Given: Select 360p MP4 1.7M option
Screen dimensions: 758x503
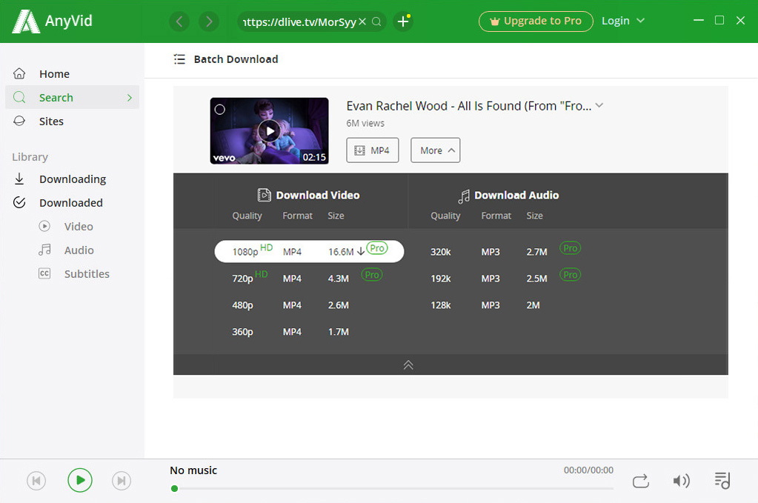Looking at the screenshot, I should [x=309, y=331].
